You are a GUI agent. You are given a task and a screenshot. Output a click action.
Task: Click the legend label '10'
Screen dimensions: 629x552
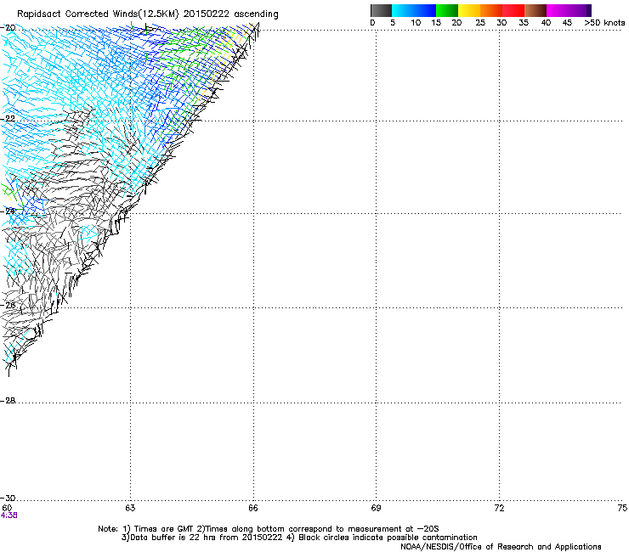pos(416,23)
